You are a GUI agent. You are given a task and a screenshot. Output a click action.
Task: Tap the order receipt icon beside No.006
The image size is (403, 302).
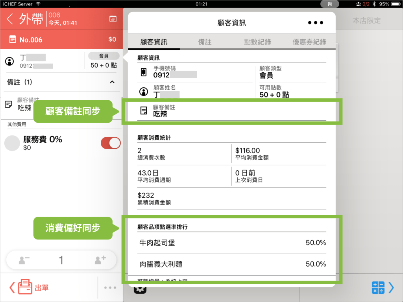point(13,39)
